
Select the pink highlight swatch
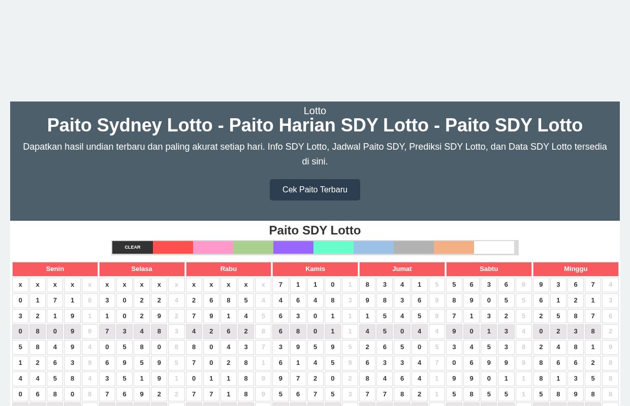pyautogui.click(x=213, y=247)
